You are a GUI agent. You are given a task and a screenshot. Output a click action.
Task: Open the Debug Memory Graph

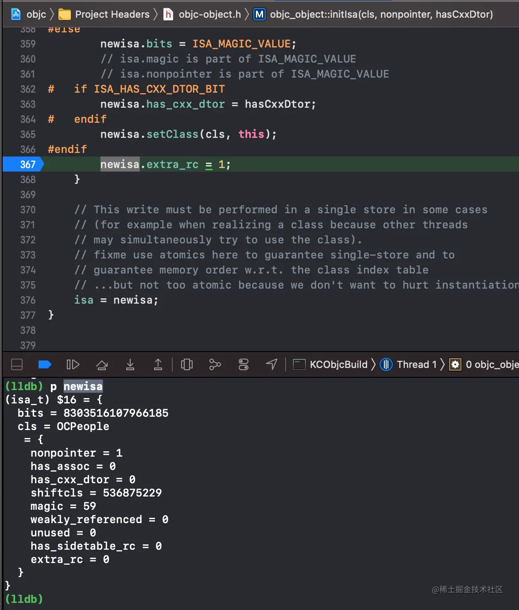tap(215, 364)
